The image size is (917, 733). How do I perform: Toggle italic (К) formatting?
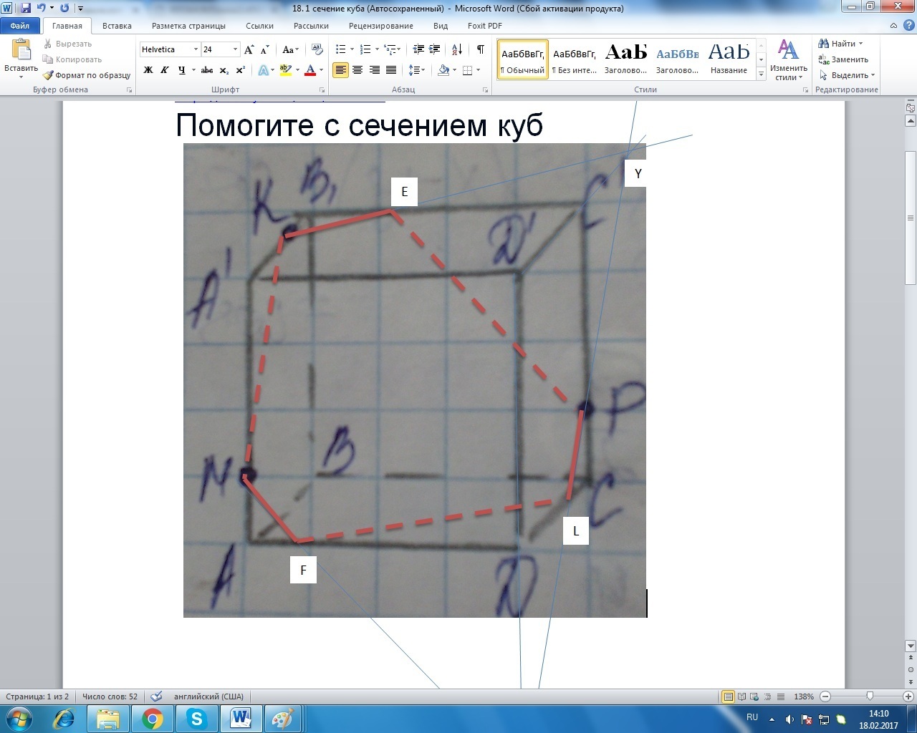[165, 70]
